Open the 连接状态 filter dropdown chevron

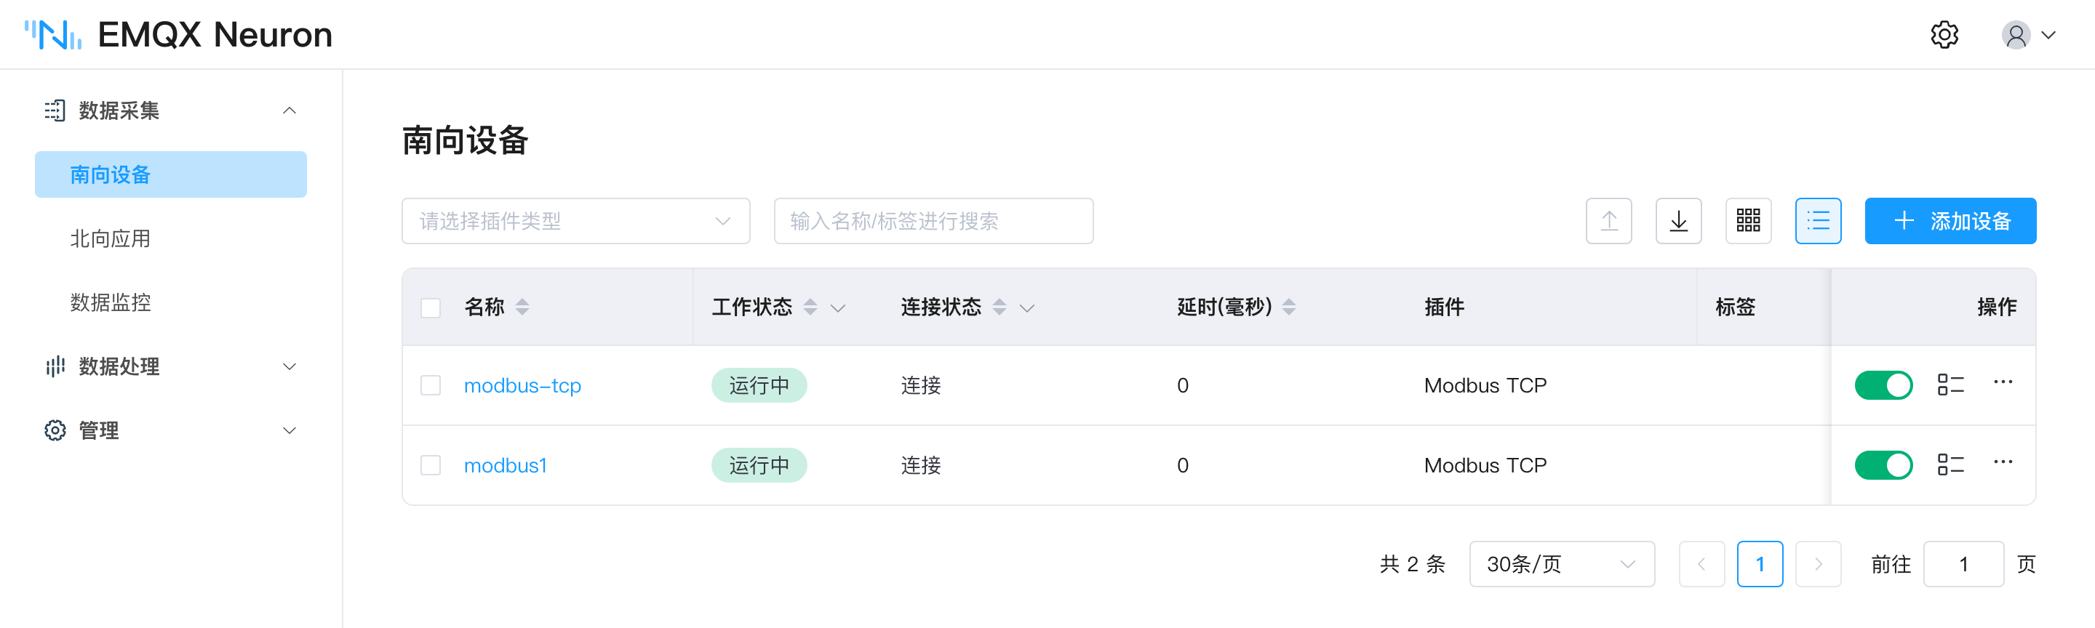tap(1027, 308)
